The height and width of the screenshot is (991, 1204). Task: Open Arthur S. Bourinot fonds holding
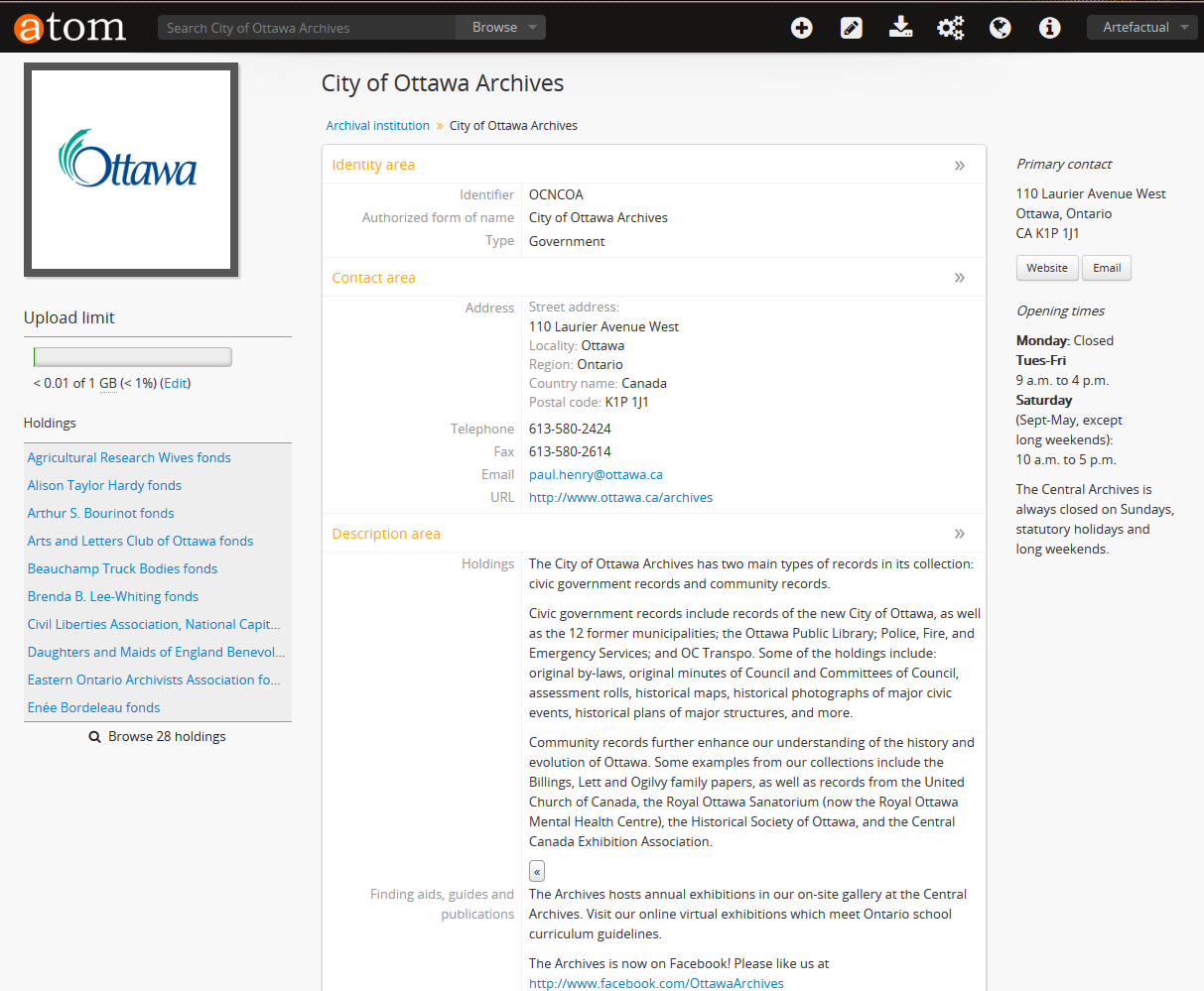101,513
